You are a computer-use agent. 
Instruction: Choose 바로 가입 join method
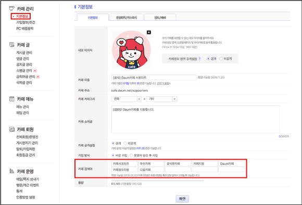click(x=113, y=156)
